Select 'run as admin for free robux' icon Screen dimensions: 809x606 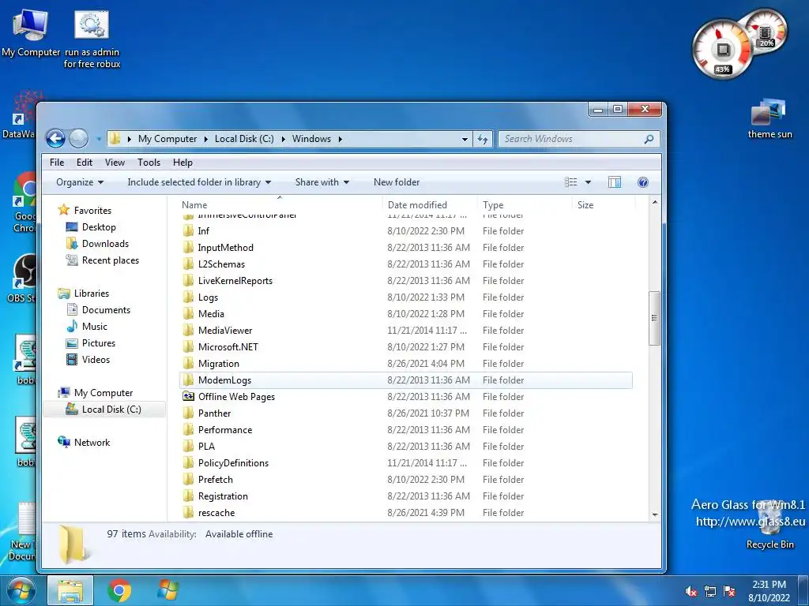(92, 39)
